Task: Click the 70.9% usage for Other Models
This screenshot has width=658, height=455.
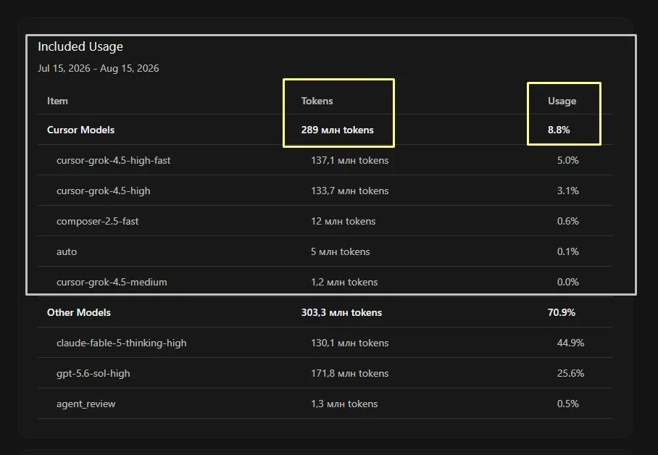Action: 561,312
